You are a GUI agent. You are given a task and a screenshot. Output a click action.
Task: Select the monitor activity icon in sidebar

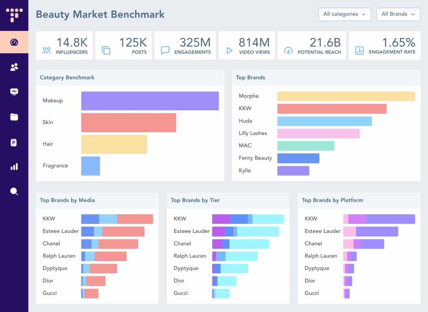point(14,92)
